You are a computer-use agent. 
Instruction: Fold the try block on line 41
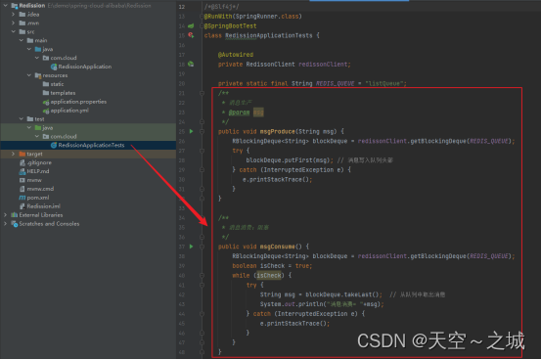click(x=202, y=285)
